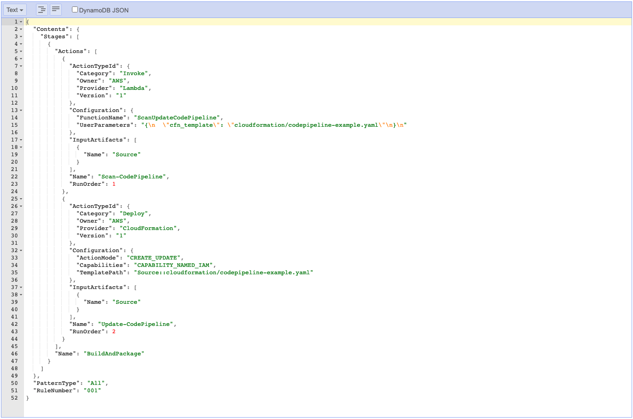Open the Text mode dropdown
Image resolution: width=633 pixels, height=419 pixels.
coord(15,10)
